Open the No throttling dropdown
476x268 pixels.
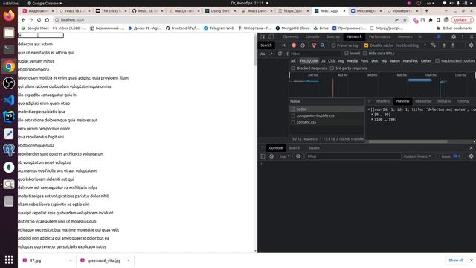click(x=411, y=45)
